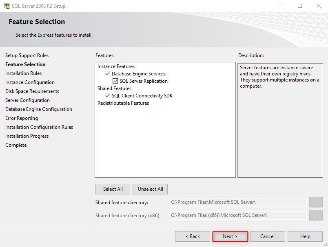Go to the previous page with Back
The height and width of the screenshot is (247, 328).
click(x=193, y=236)
